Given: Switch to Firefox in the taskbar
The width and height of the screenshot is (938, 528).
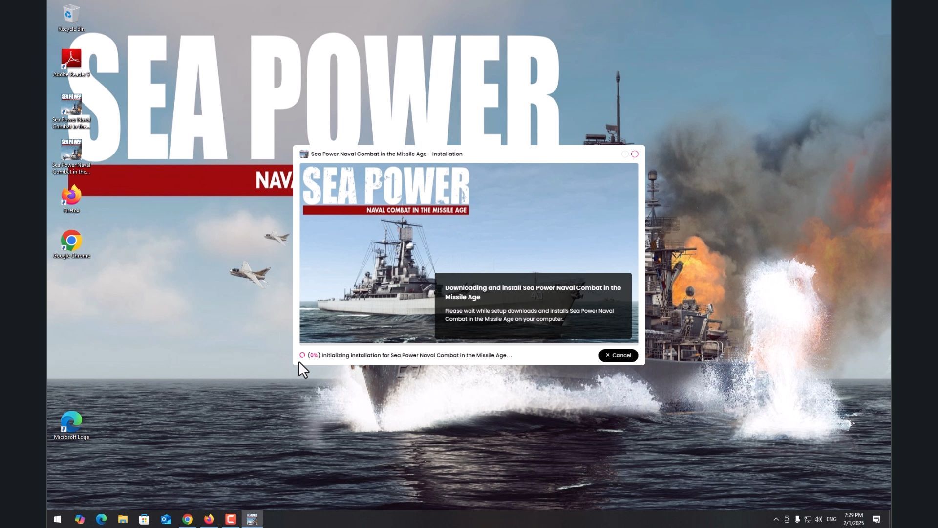Looking at the screenshot, I should 209,519.
